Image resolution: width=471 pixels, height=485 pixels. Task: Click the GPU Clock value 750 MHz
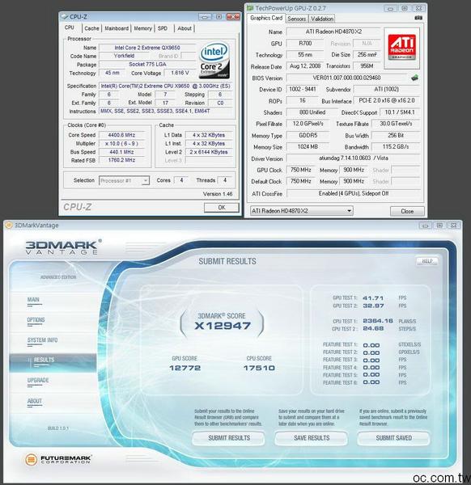coord(301,170)
